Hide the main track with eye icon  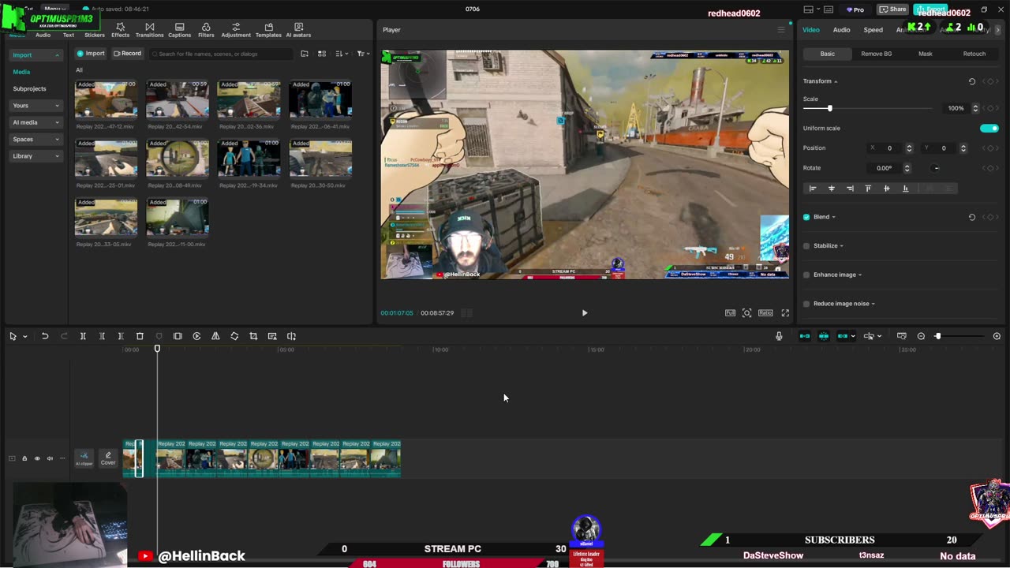coord(37,458)
